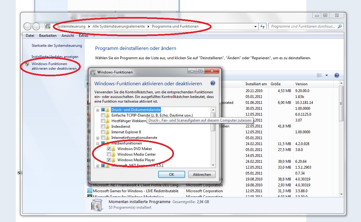
Task: Click Druck- und Dokumentdienste folder icon
Action: point(107,110)
